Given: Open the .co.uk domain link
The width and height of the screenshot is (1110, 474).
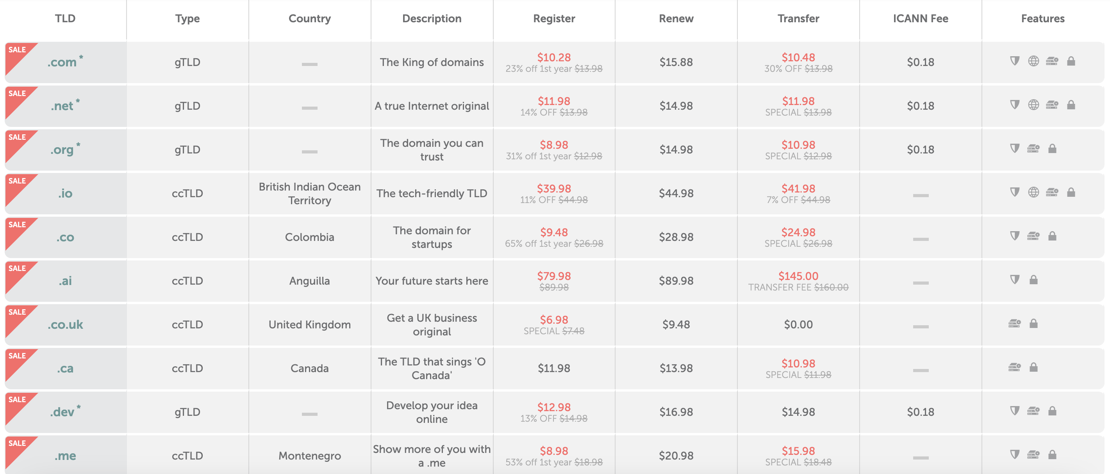Looking at the screenshot, I should (x=65, y=324).
